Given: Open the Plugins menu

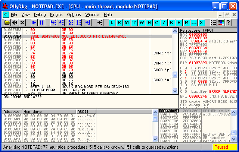Looking at the screenshot, I should point(56,15).
